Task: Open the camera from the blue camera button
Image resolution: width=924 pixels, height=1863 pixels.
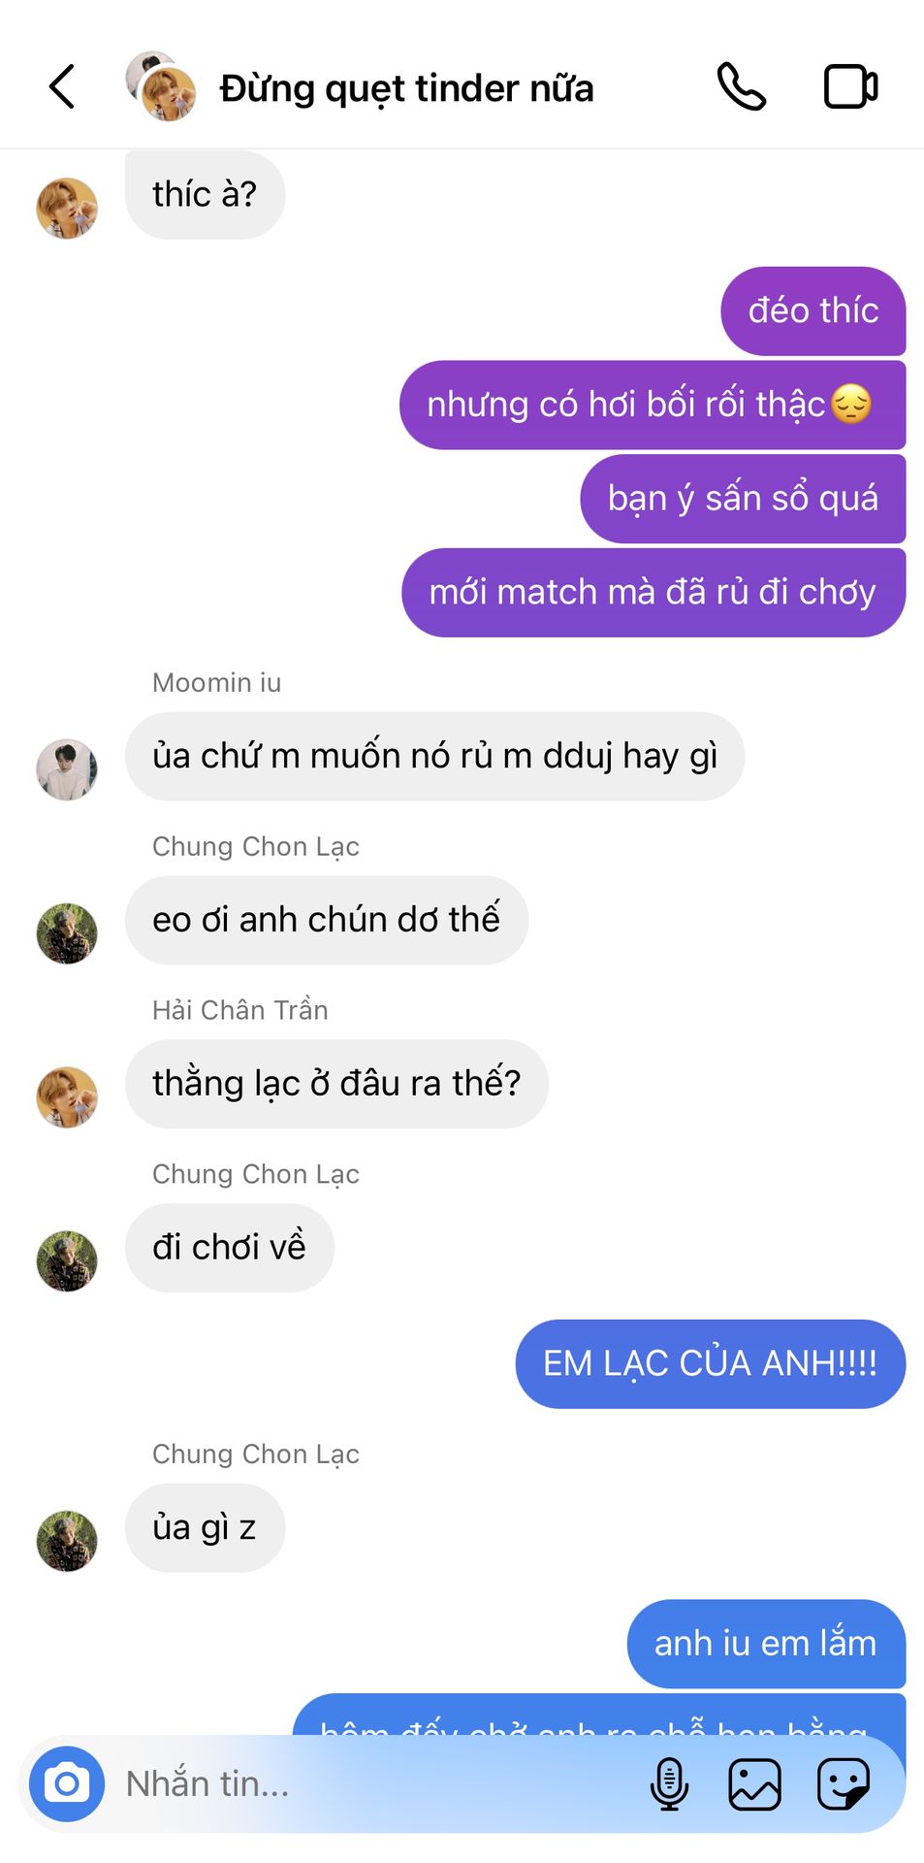Action: point(67,1783)
